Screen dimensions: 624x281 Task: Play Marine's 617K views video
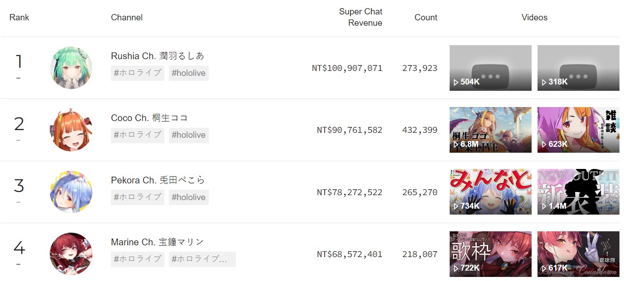coord(578,254)
